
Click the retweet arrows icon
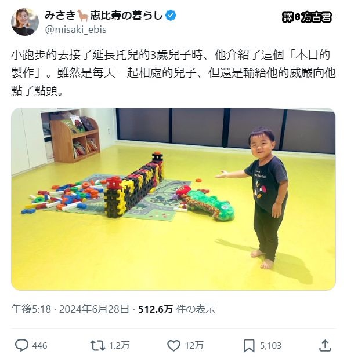[97, 346]
